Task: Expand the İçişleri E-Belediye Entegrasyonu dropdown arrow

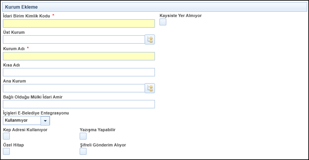Action: (x=45, y=121)
